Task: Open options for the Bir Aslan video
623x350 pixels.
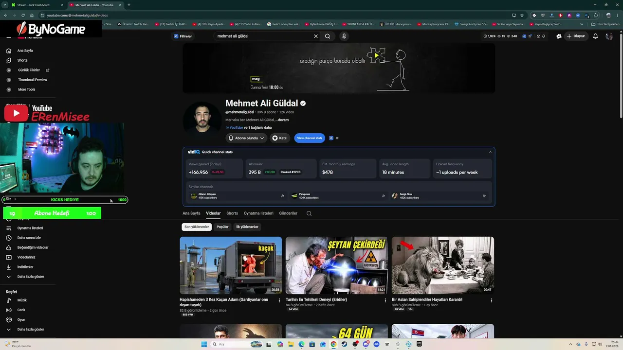Action: tap(492, 300)
